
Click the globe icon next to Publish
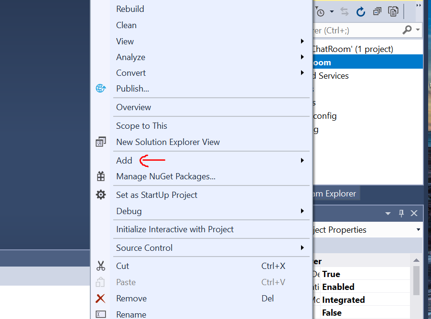tap(100, 88)
